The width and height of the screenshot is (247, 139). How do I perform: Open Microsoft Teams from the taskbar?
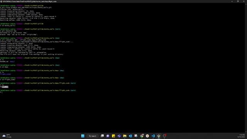[x=119, y=136]
